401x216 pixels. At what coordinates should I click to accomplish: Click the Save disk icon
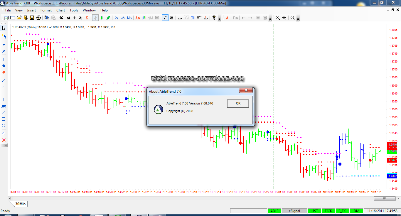click(32, 18)
